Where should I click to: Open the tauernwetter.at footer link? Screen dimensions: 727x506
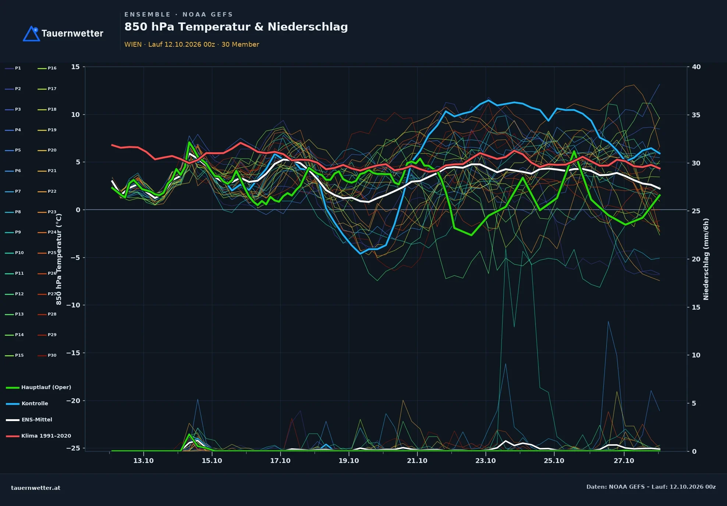(36, 488)
